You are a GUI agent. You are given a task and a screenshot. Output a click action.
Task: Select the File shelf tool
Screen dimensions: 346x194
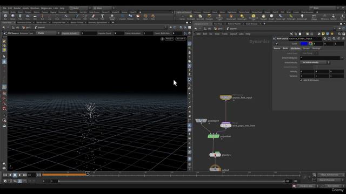click(138, 17)
